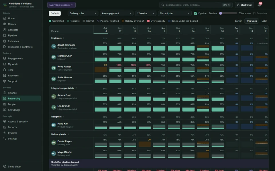Click the search clients, work, invoices field
Image resolution: width=275 pixels, height=171 pixels.
[x=196, y=5]
